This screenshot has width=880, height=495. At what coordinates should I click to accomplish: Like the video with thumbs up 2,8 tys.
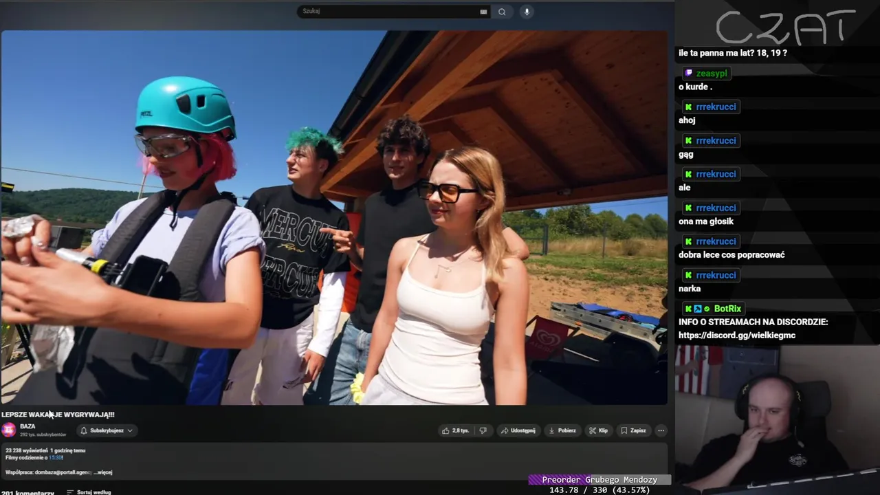(x=455, y=430)
